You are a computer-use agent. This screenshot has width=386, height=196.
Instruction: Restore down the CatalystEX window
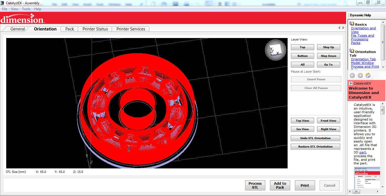368,3
